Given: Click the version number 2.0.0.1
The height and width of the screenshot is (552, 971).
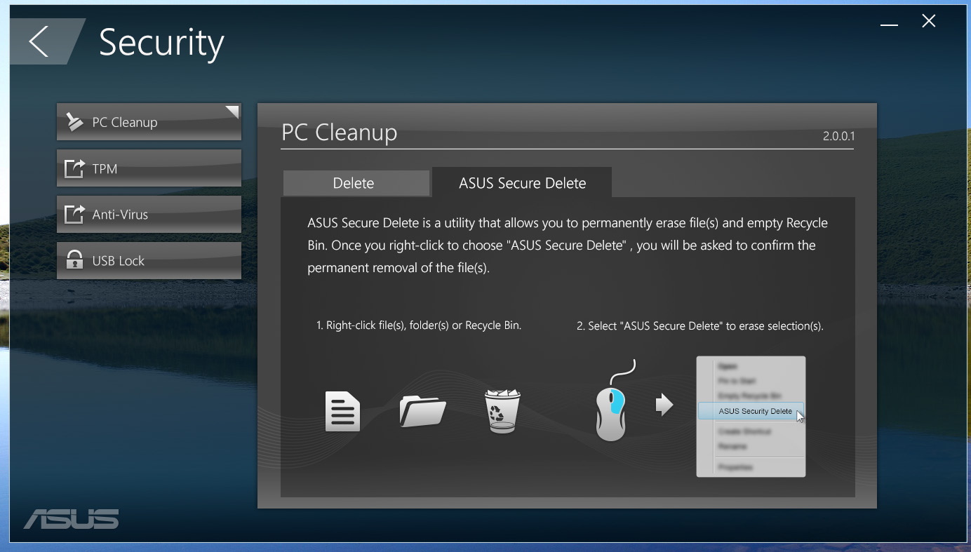Looking at the screenshot, I should click(838, 137).
